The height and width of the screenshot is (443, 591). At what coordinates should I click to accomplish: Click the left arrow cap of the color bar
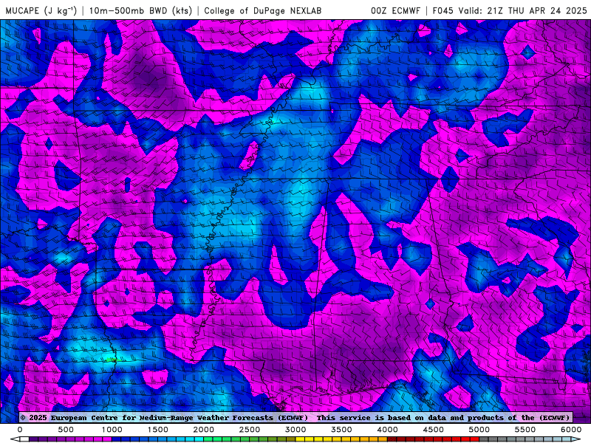[15, 439]
